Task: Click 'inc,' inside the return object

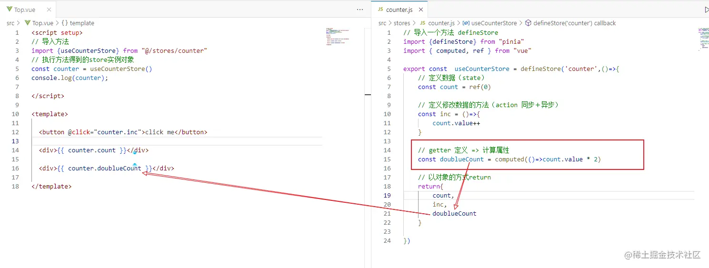Action: pos(440,205)
